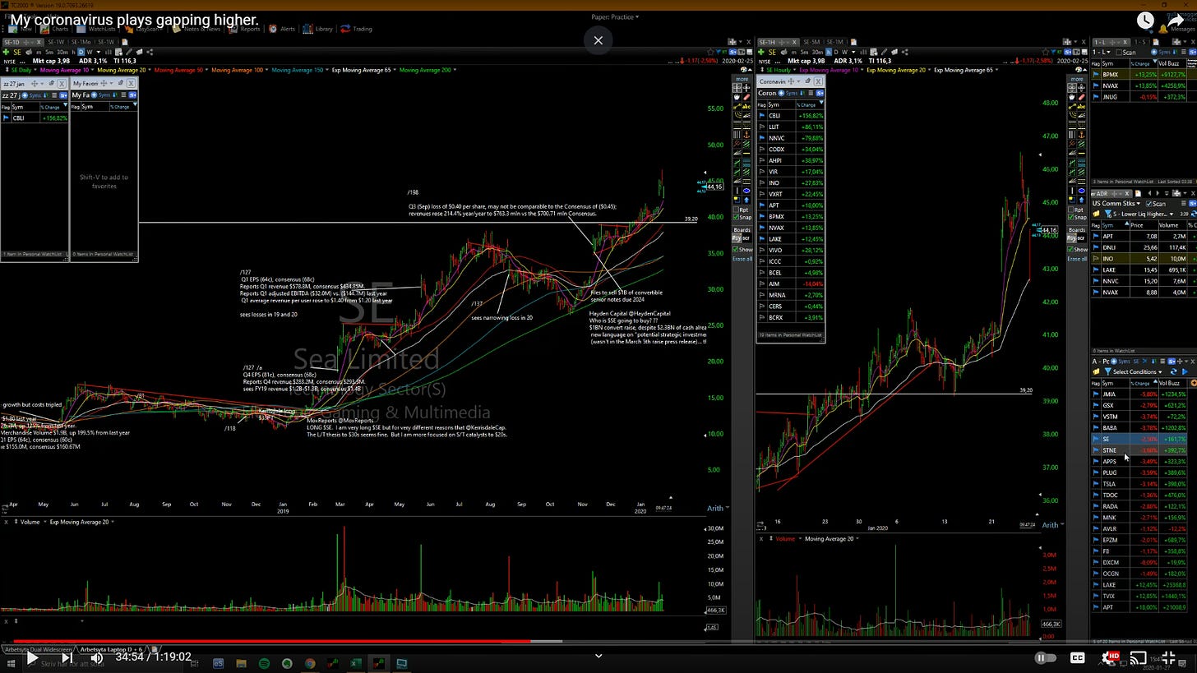Mute the video volume
This screenshot has width=1197, height=673.
pos(97,657)
